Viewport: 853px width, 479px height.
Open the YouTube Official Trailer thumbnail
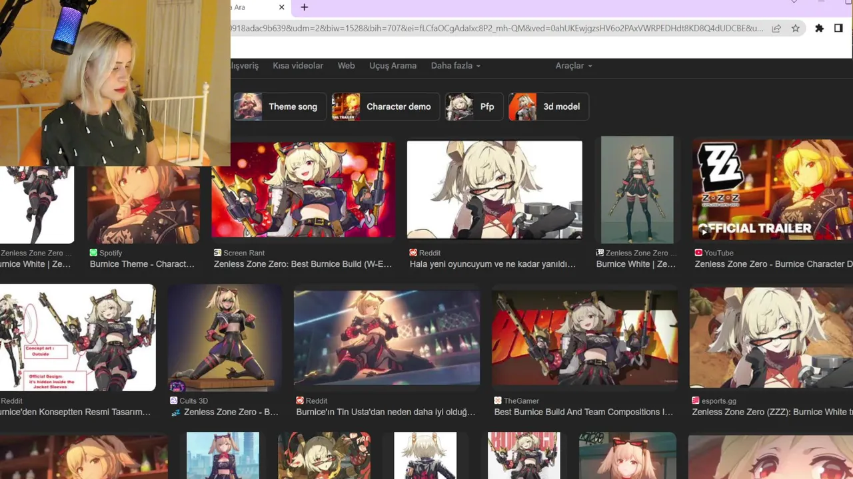pyautogui.click(x=772, y=190)
